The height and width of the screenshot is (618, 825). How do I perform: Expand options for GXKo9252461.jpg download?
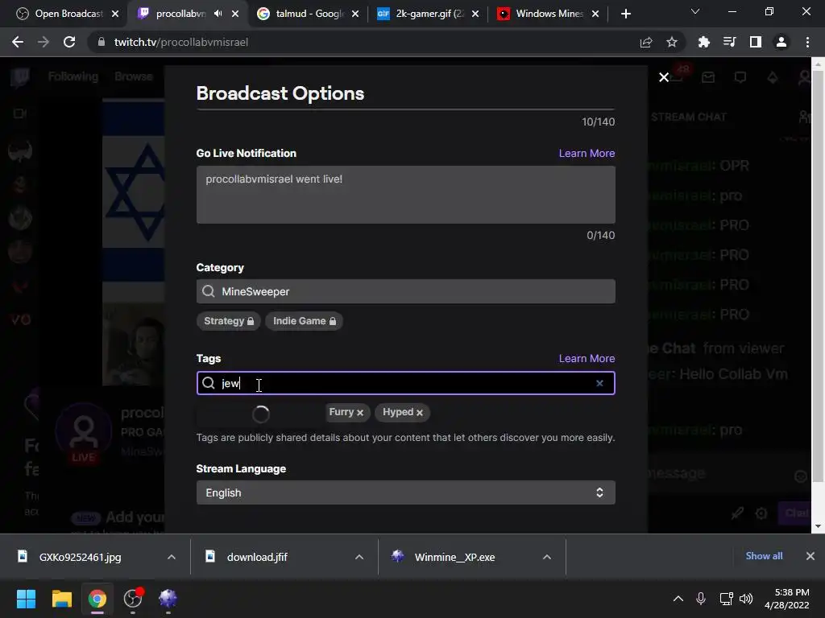[x=172, y=557]
